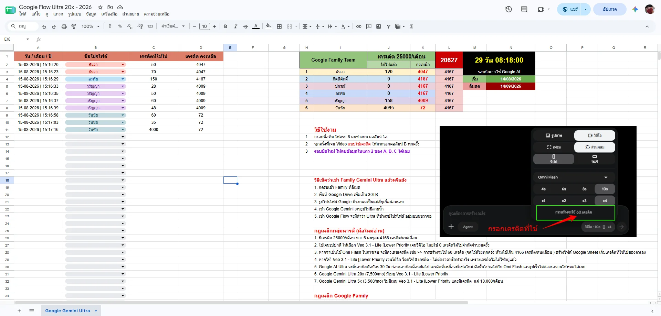Format as percent
Image resolution: width=661 pixels, height=316 pixels.
pos(120,26)
